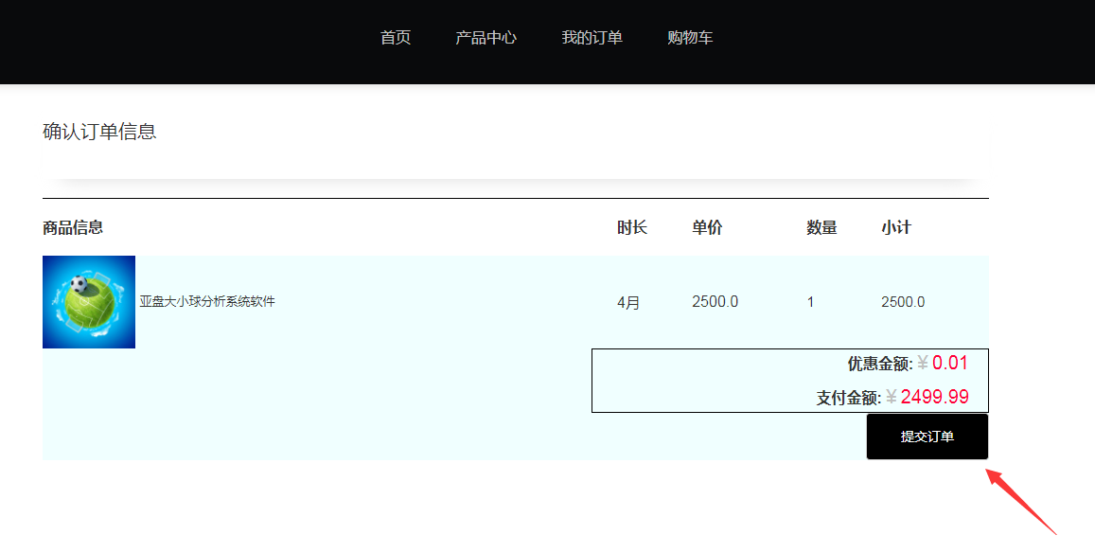Screen dimensions: 1095x553
Task: Click the 单价 column header
Action: (x=707, y=227)
